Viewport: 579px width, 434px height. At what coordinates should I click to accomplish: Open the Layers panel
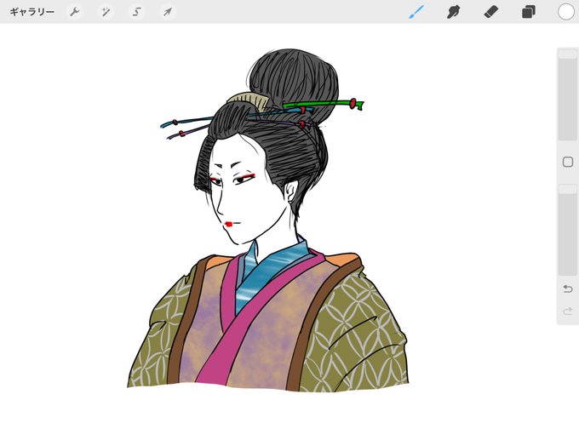coord(529,12)
